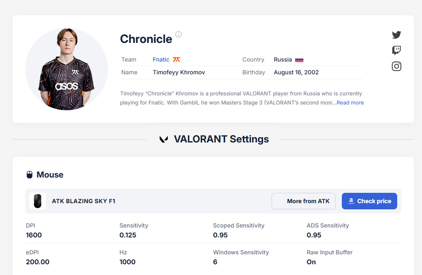Click the ATK mouse product thumbnail
The height and width of the screenshot is (275, 422).
pos(38,201)
